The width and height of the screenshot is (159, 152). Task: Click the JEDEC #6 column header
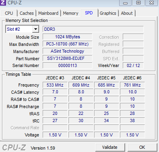(132, 78)
